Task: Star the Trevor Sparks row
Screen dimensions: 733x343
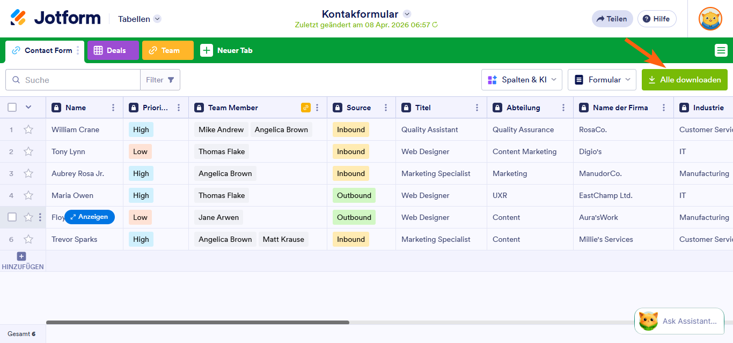Action: coord(28,239)
